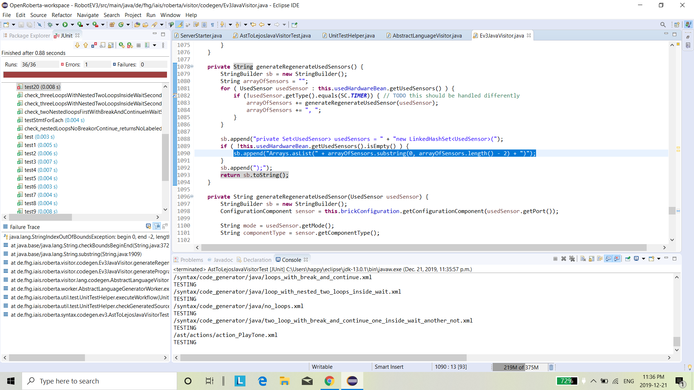The height and width of the screenshot is (390, 694).
Task: Open the Run button dropdown arrow
Action: point(72,25)
